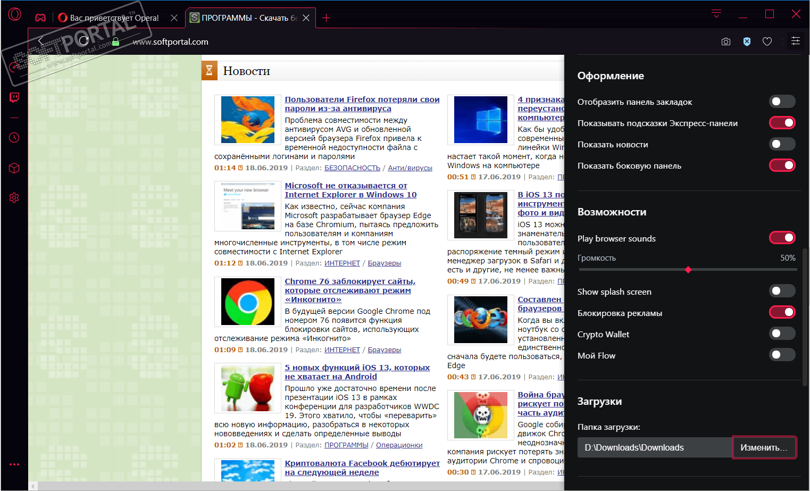Image resolution: width=810 pixels, height=491 pixels.
Task: Open 'Криптовалюта Facebook дебютирует' article
Action: click(x=362, y=468)
